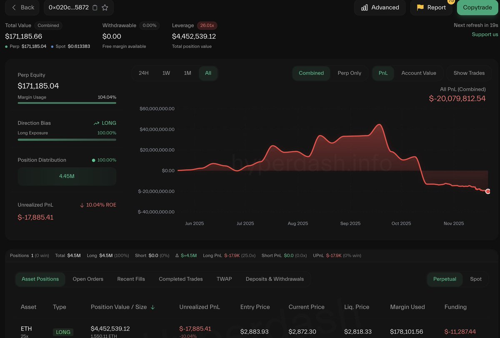Open the TWAP tab
The height and width of the screenshot is (338, 500).
pos(224,279)
